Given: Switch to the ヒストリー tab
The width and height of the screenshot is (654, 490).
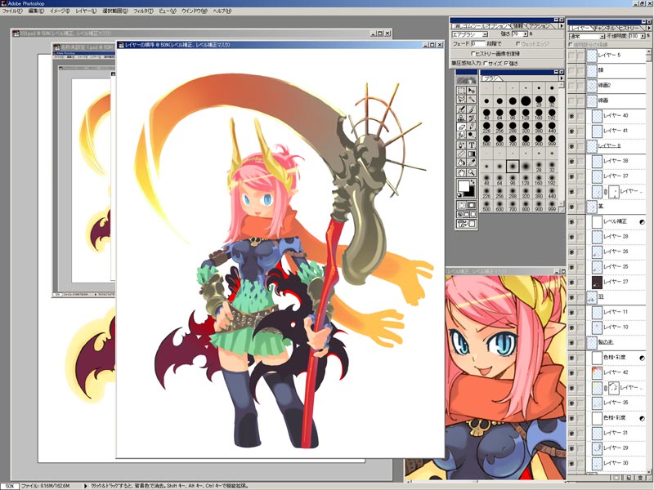Looking at the screenshot, I should coord(629,28).
